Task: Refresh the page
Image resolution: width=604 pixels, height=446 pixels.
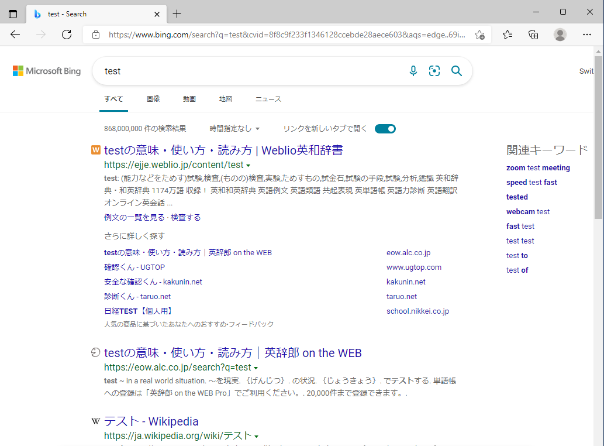Action: [x=67, y=35]
